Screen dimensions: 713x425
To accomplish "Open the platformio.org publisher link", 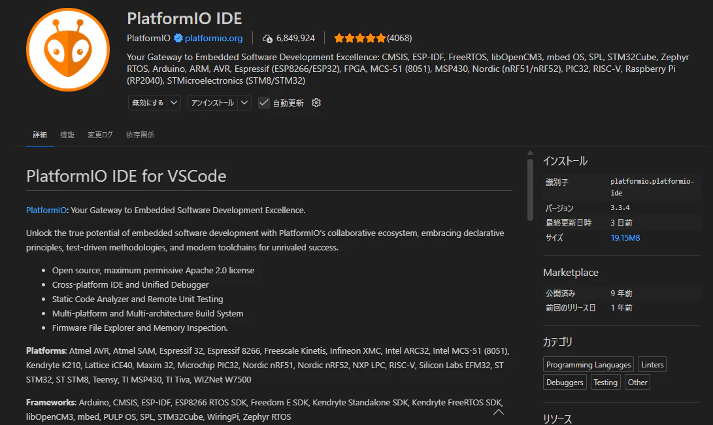I will click(x=214, y=38).
